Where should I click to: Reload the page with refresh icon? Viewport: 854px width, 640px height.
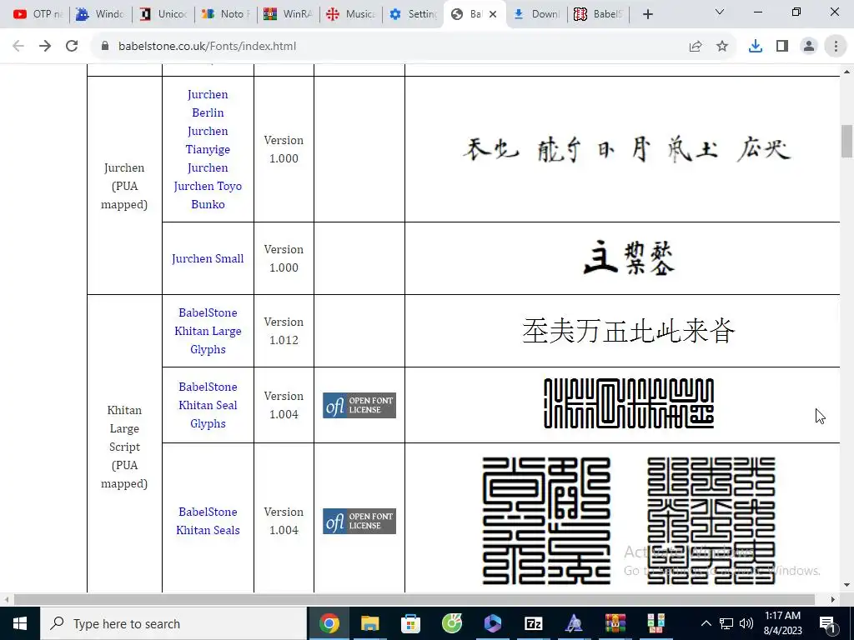[72, 47]
